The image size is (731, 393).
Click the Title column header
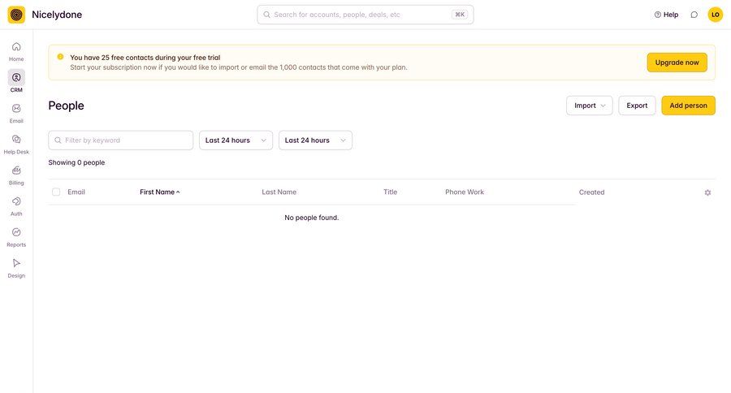390,192
